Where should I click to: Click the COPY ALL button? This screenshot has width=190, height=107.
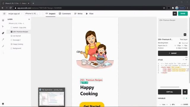[x=170, y=92]
